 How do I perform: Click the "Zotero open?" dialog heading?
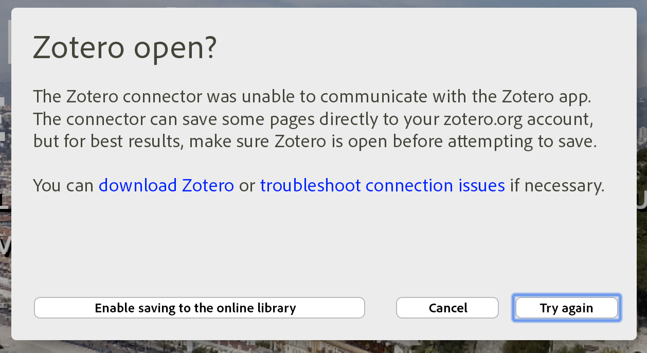[124, 48]
